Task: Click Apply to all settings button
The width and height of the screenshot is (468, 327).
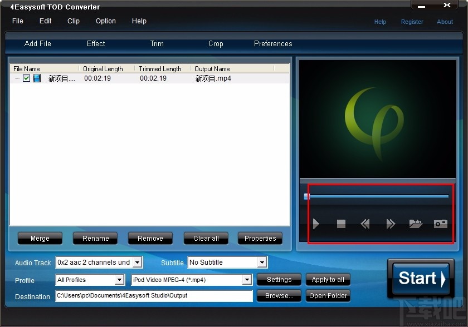Action: pos(328,280)
